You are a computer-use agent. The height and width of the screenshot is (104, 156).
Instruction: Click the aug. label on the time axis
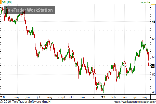pyautogui.click(x=50, y=97)
